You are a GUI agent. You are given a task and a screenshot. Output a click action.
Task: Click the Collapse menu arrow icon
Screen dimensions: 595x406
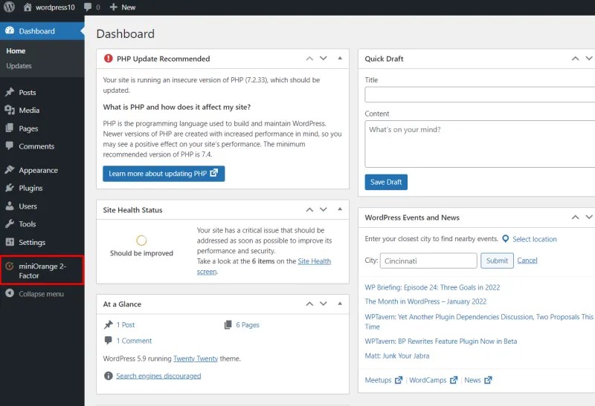pos(10,293)
